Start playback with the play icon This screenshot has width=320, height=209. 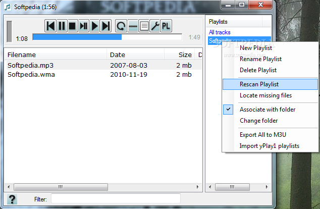tap(94, 26)
